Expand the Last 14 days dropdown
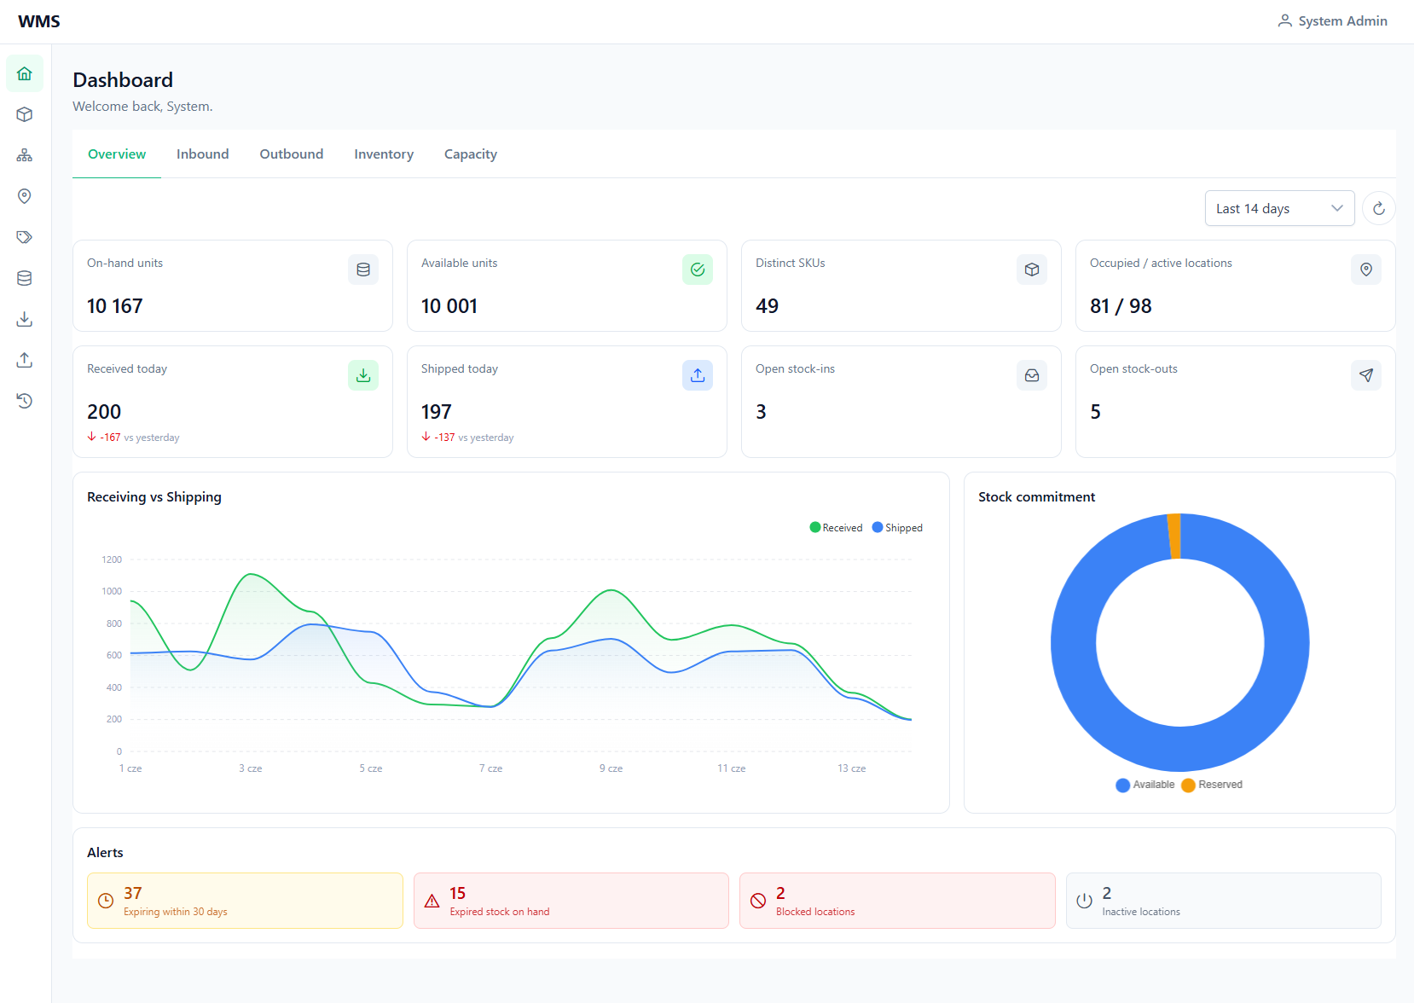Image resolution: width=1414 pixels, height=1003 pixels. click(x=1279, y=208)
